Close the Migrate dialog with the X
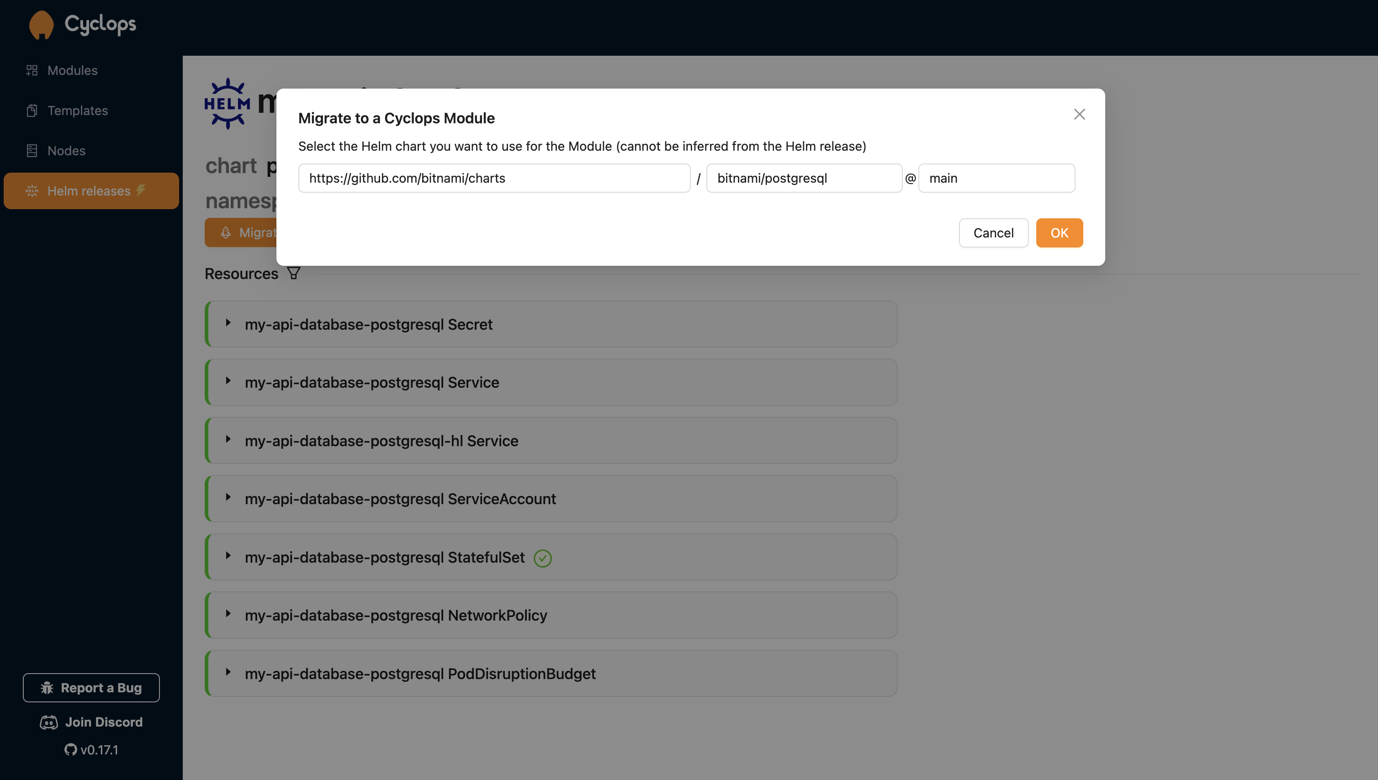 click(x=1080, y=114)
